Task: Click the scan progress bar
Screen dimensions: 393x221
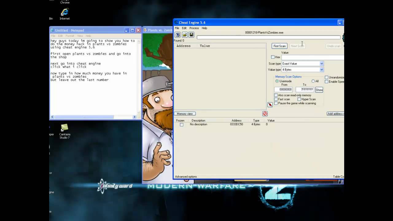Action: click(269, 37)
